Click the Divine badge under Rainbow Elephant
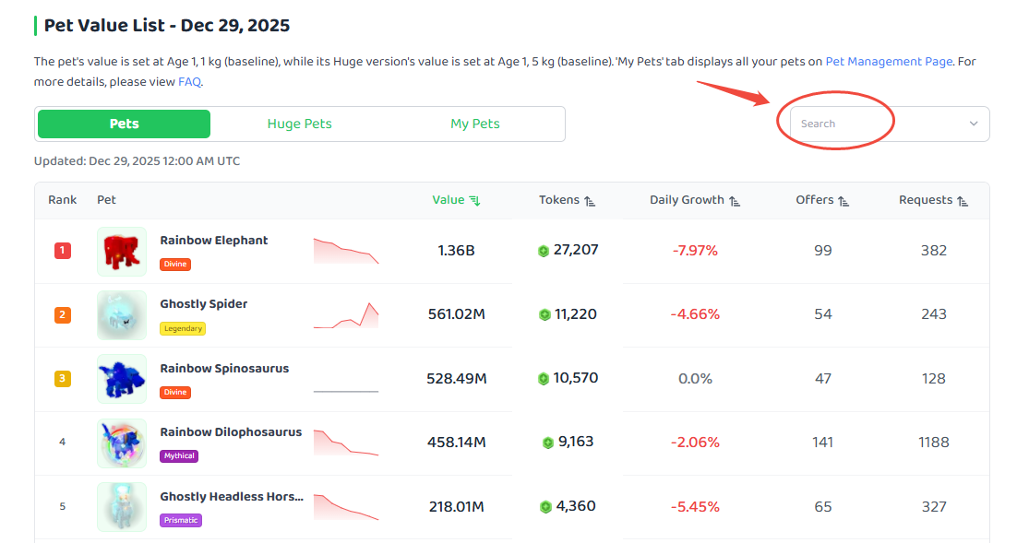 (175, 265)
